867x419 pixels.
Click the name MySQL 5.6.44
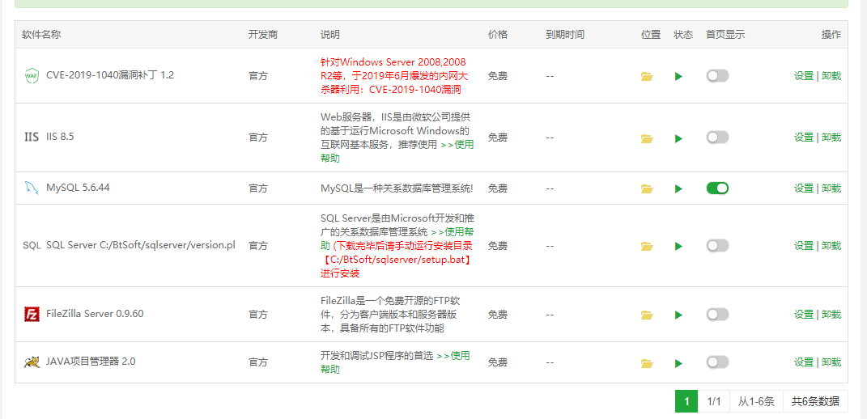pos(78,188)
